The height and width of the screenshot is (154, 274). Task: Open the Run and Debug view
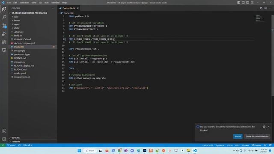tap(4, 34)
